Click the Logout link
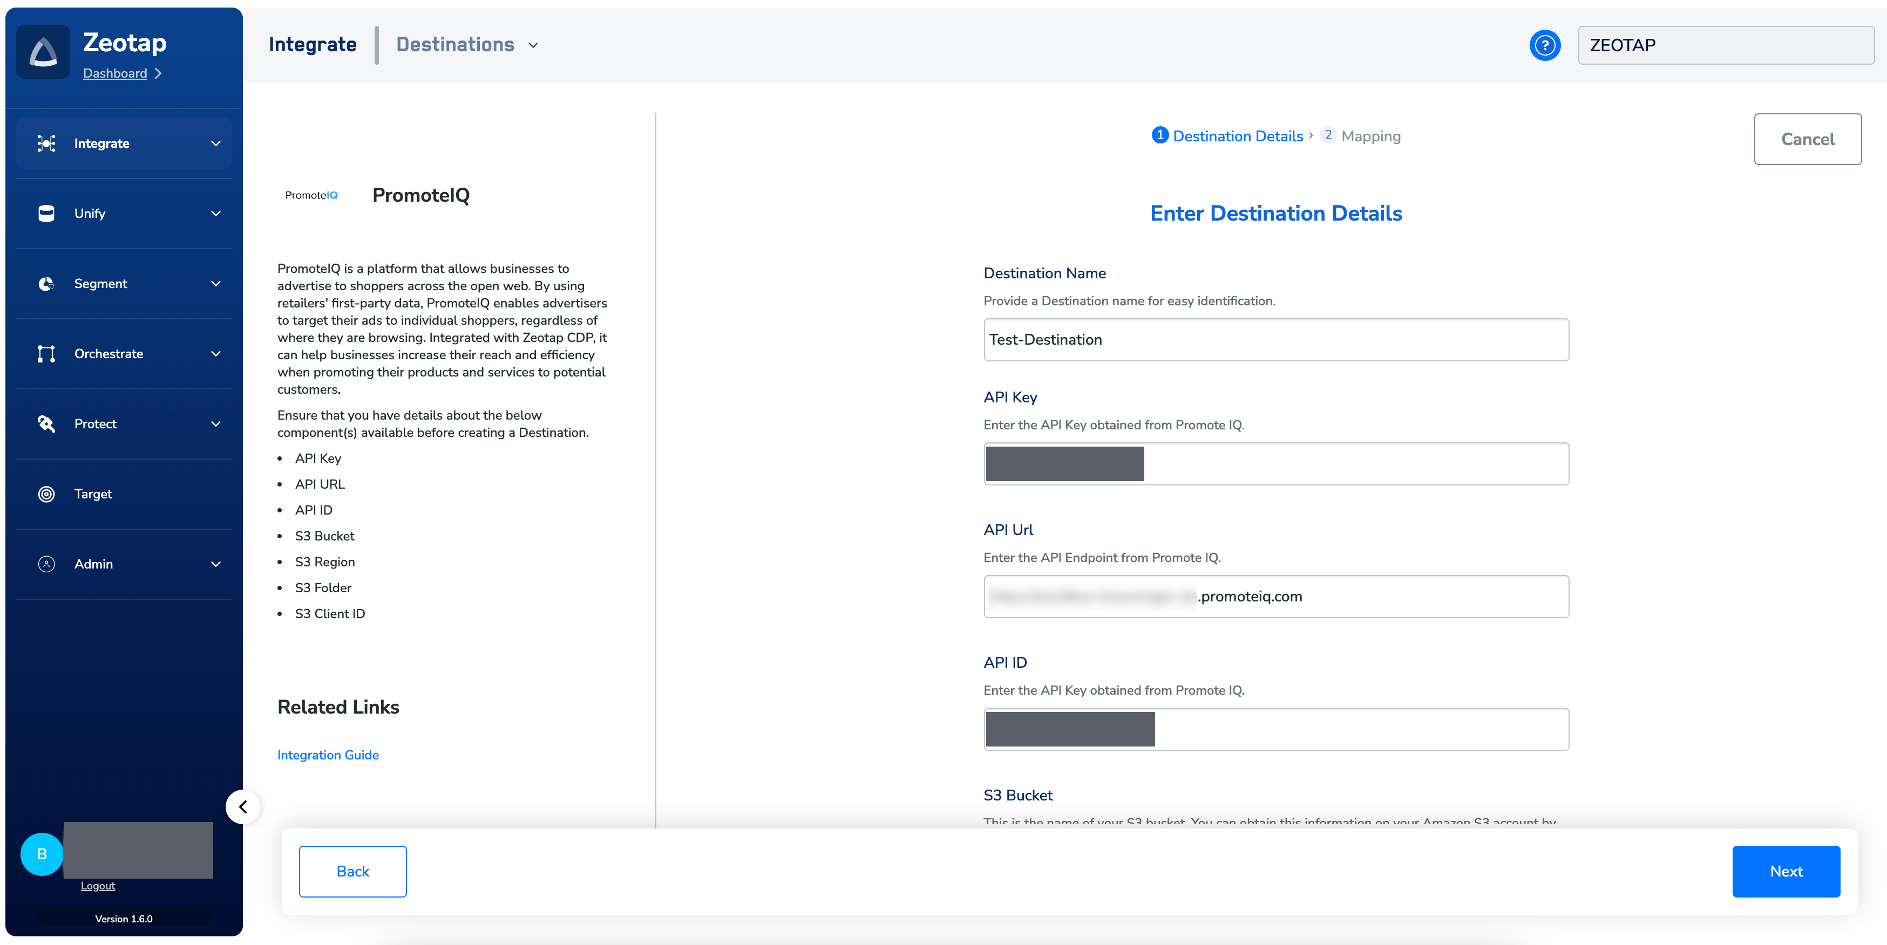Screen dimensions: 1887x945 click(x=97, y=886)
